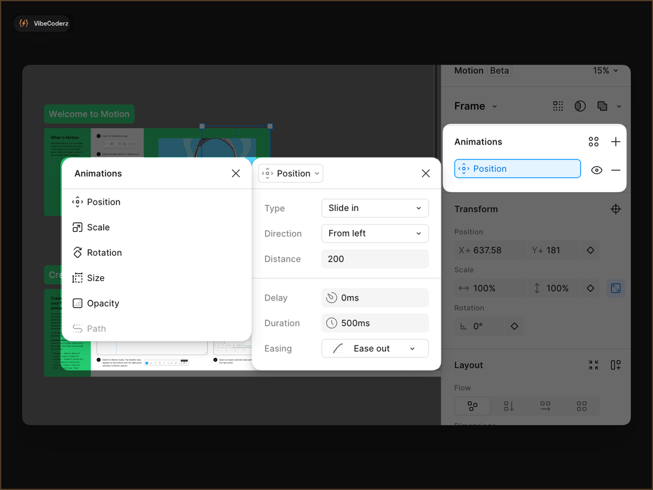Click the X position field 637.58
653x490 pixels.
(490, 250)
